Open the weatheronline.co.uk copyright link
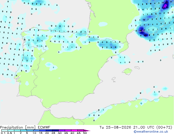This screenshot has width=174, height=134. pyautogui.click(x=151, y=132)
